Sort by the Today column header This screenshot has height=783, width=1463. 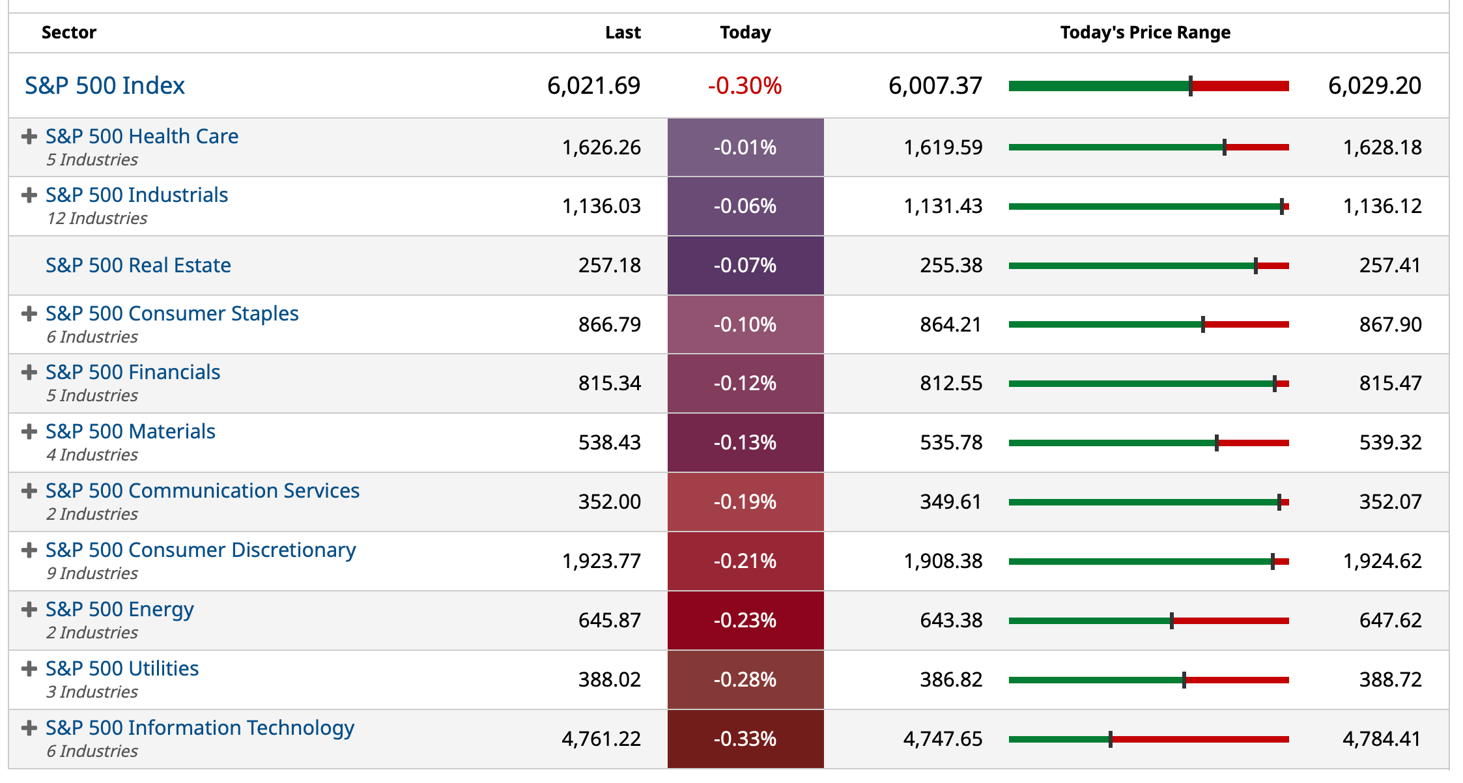click(x=745, y=32)
